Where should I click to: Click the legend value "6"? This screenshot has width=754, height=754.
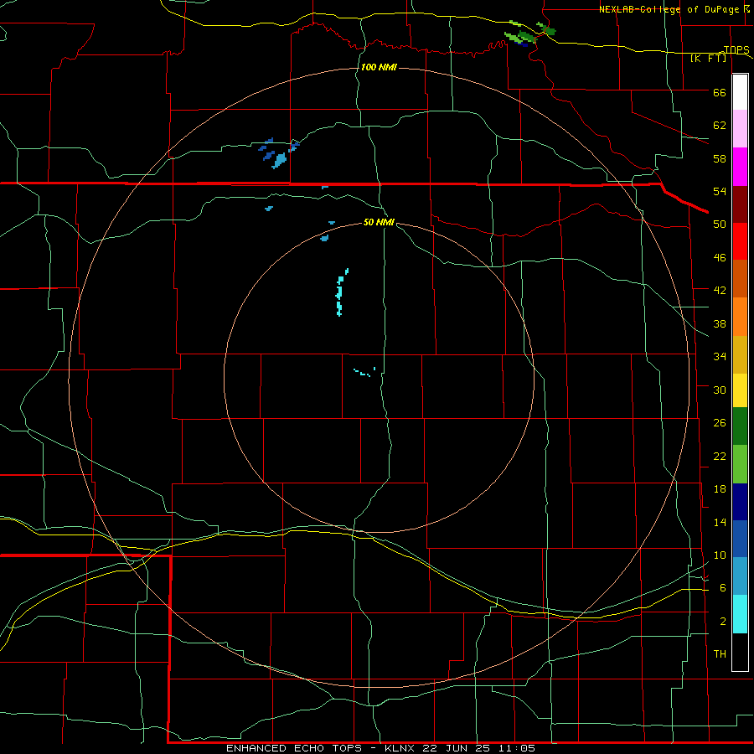723,588
